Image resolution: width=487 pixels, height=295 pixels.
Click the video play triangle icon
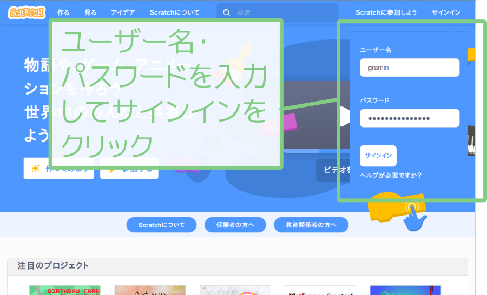point(344,117)
